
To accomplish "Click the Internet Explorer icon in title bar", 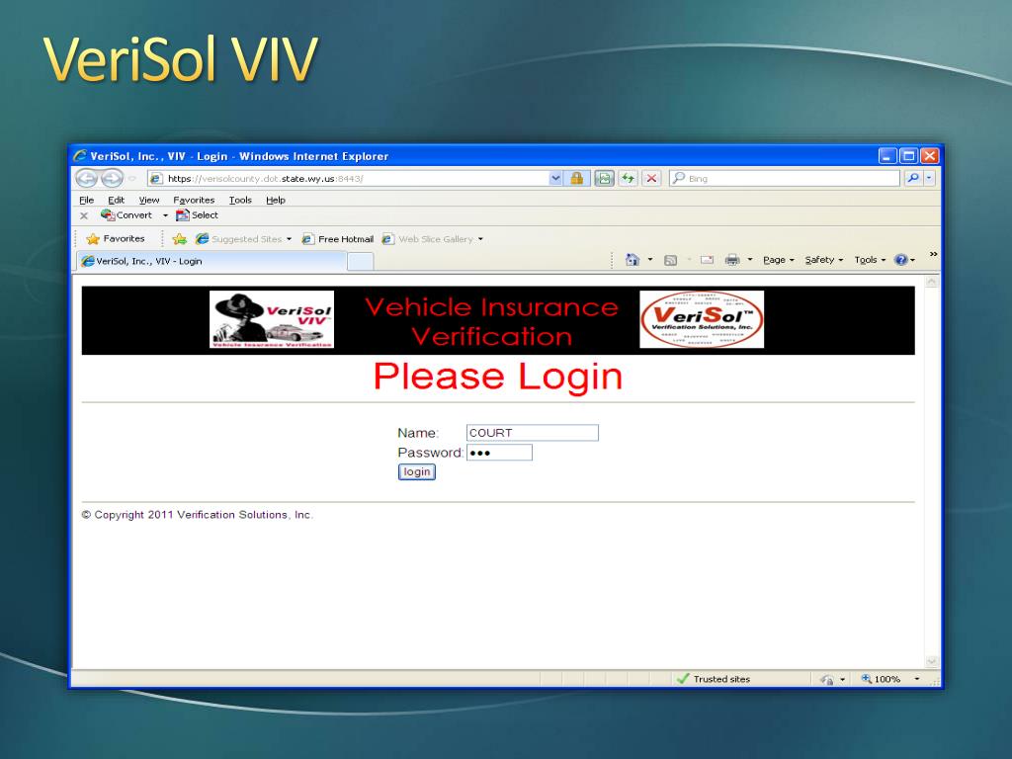I will tap(80, 155).
